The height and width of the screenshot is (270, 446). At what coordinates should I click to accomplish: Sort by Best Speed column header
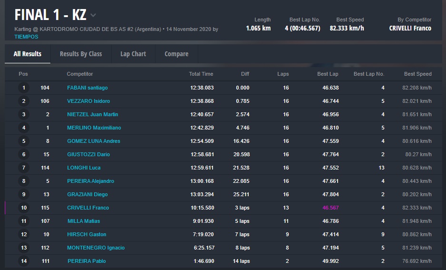pyautogui.click(x=417, y=74)
